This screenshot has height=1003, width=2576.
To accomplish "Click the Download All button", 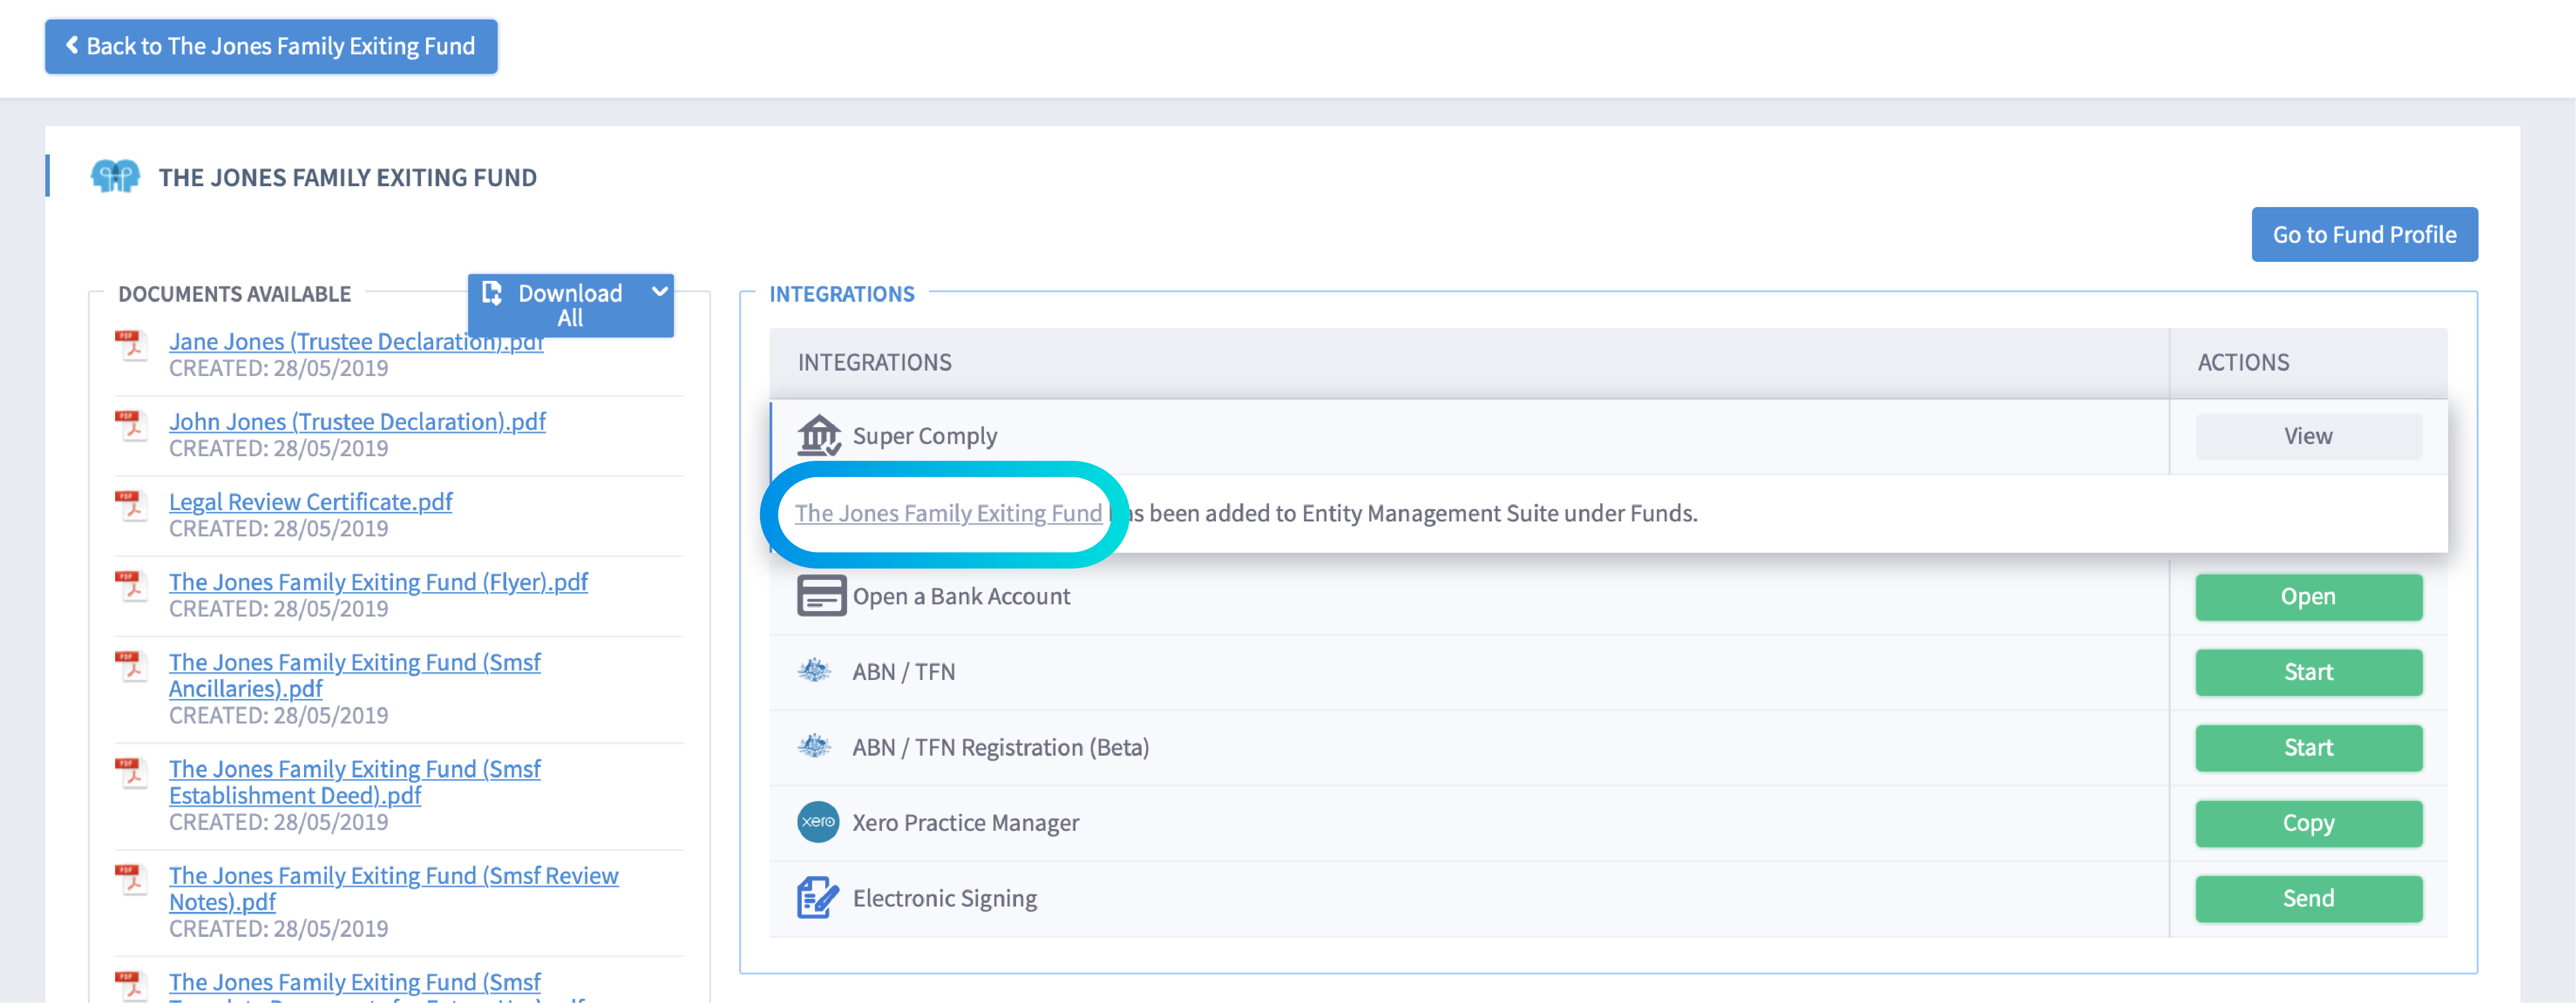I will [x=570, y=305].
